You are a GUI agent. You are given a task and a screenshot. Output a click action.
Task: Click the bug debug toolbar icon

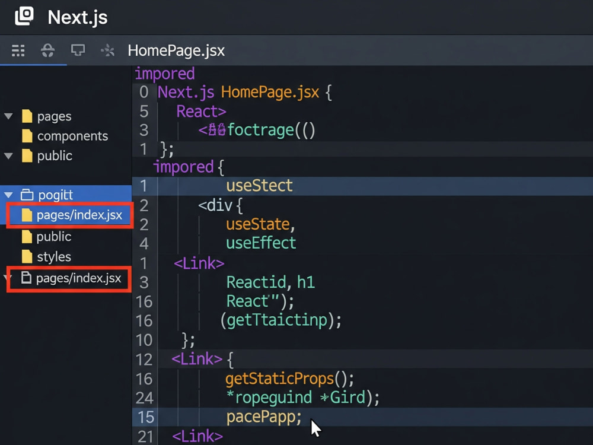(47, 50)
